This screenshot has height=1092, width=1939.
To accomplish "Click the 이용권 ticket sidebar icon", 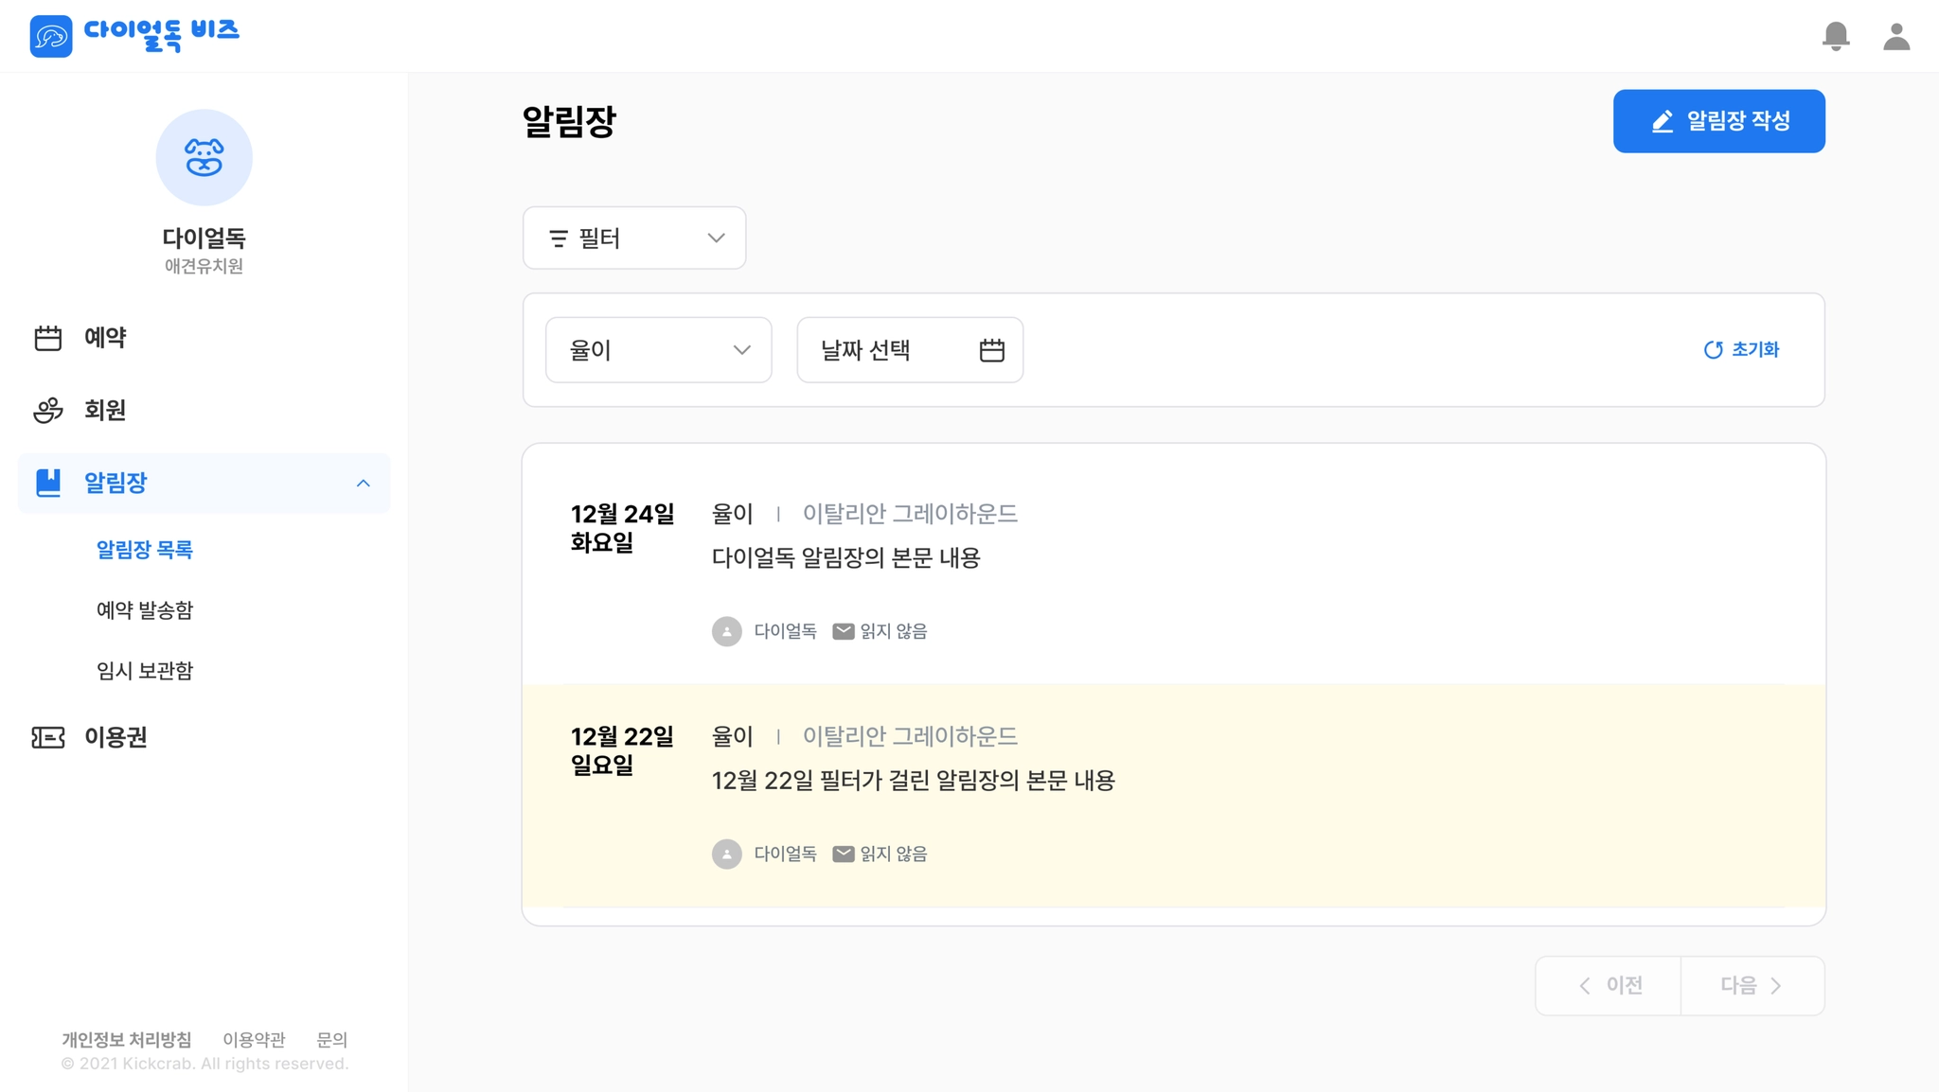I will coord(48,737).
